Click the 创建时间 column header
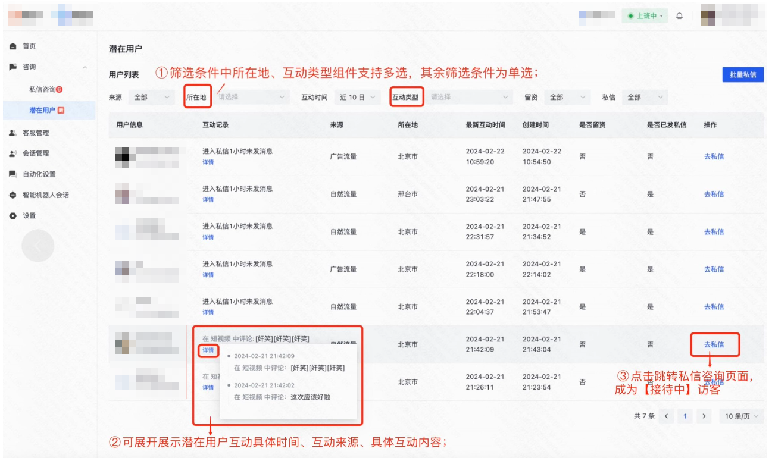This screenshot has height=458, width=772. [536, 125]
